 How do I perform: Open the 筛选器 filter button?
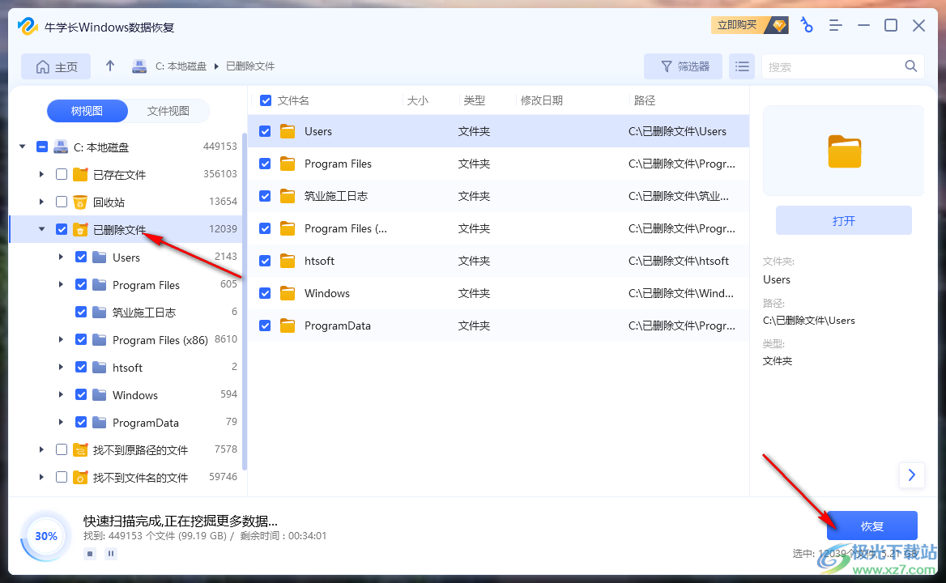[683, 66]
